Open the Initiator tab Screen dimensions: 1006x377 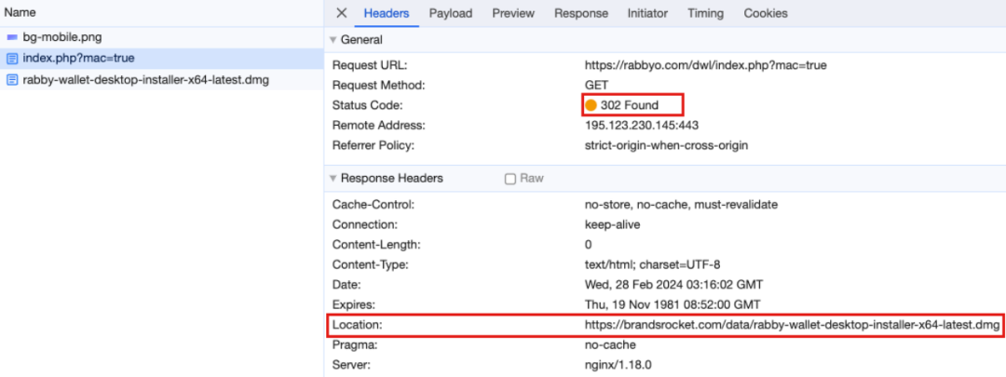tap(647, 13)
